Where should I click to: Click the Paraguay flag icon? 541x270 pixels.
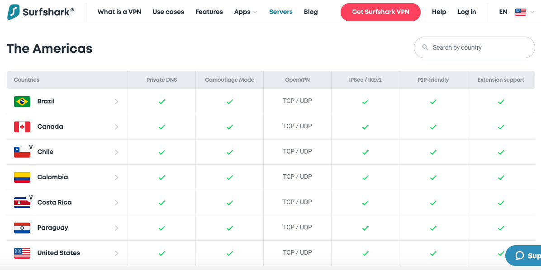(x=22, y=228)
